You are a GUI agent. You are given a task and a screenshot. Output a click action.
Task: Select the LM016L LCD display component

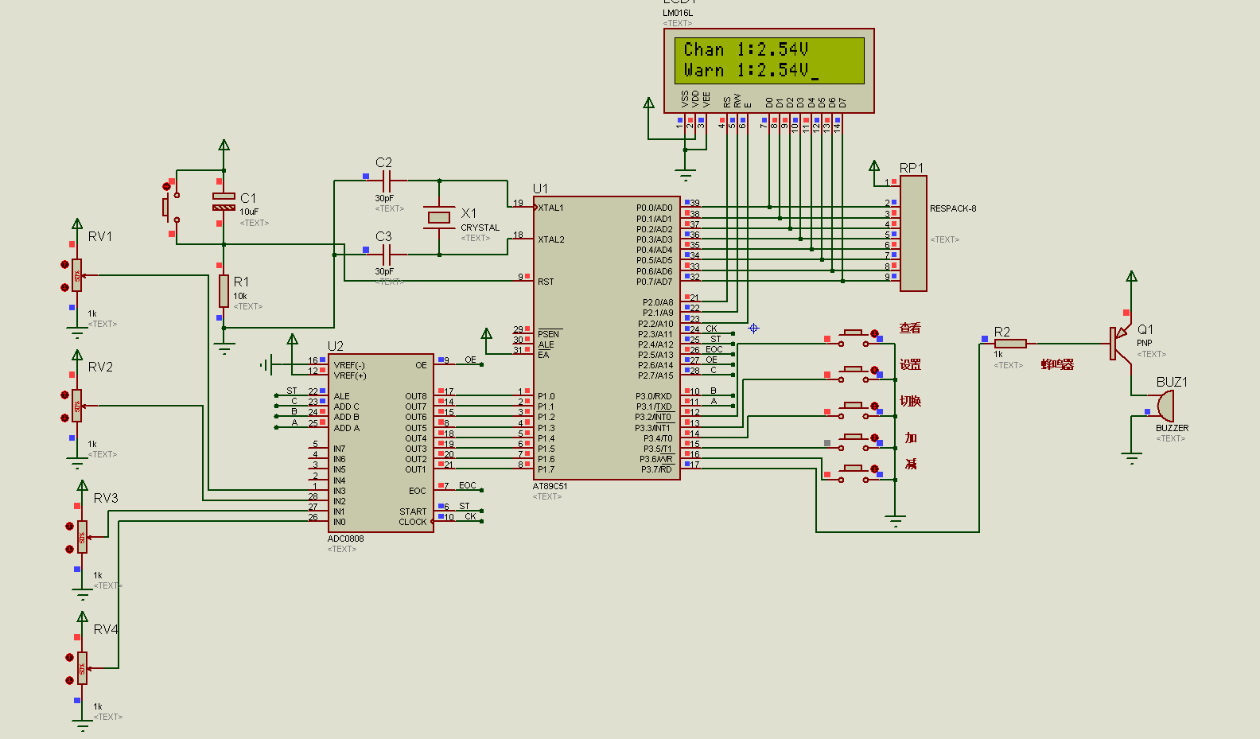pos(769,71)
